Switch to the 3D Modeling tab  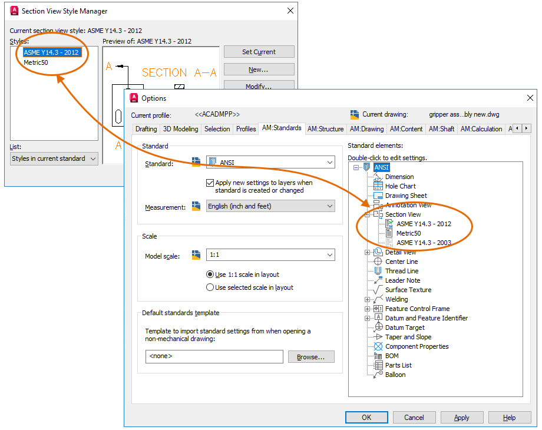coord(180,129)
